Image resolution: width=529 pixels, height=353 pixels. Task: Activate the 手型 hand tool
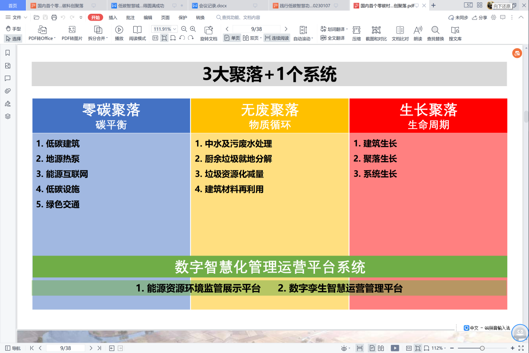point(13,29)
